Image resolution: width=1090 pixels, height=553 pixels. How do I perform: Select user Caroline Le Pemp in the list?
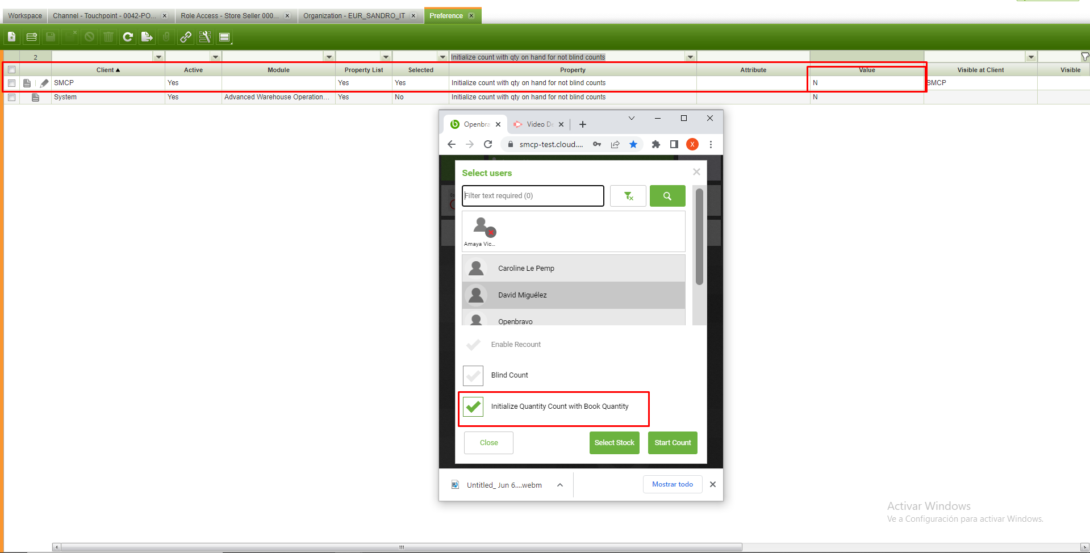[x=574, y=269]
